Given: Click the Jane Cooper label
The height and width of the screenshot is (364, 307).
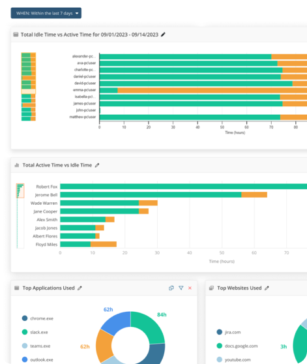Looking at the screenshot, I should click(45, 211).
